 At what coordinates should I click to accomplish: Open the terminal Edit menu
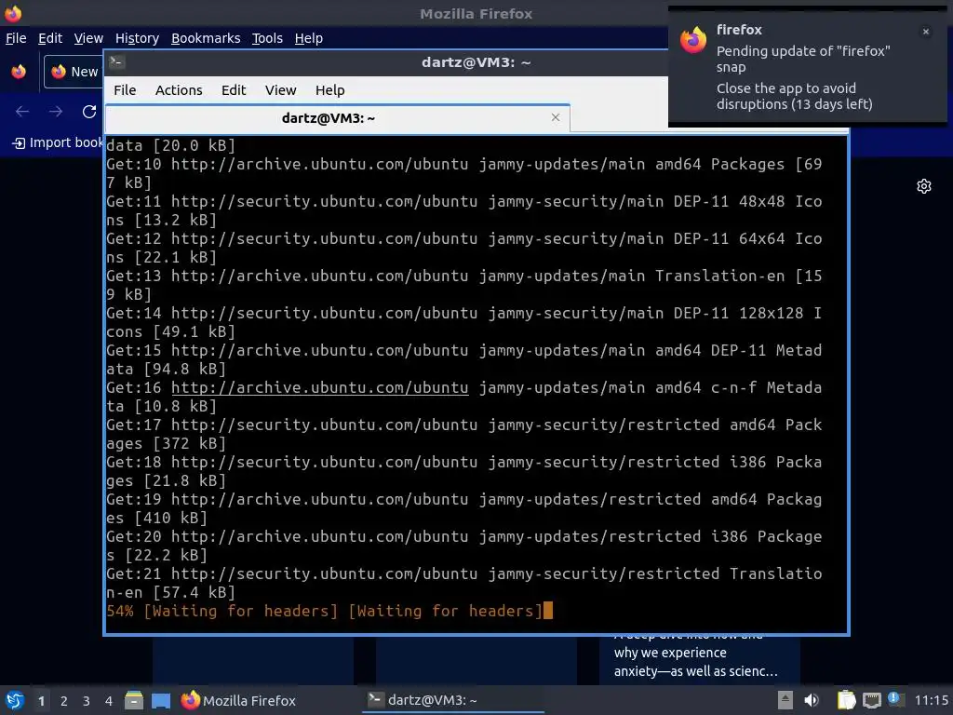point(234,90)
